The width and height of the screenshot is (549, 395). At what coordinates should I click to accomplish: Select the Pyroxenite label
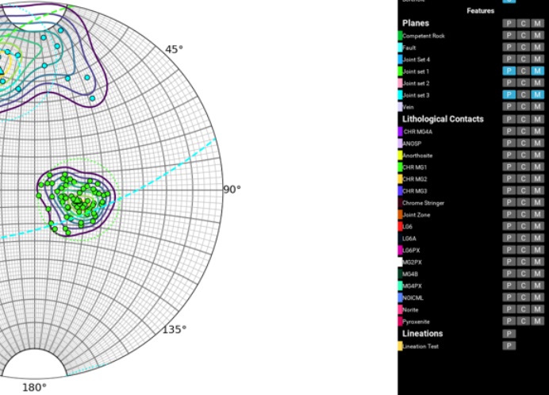(416, 321)
